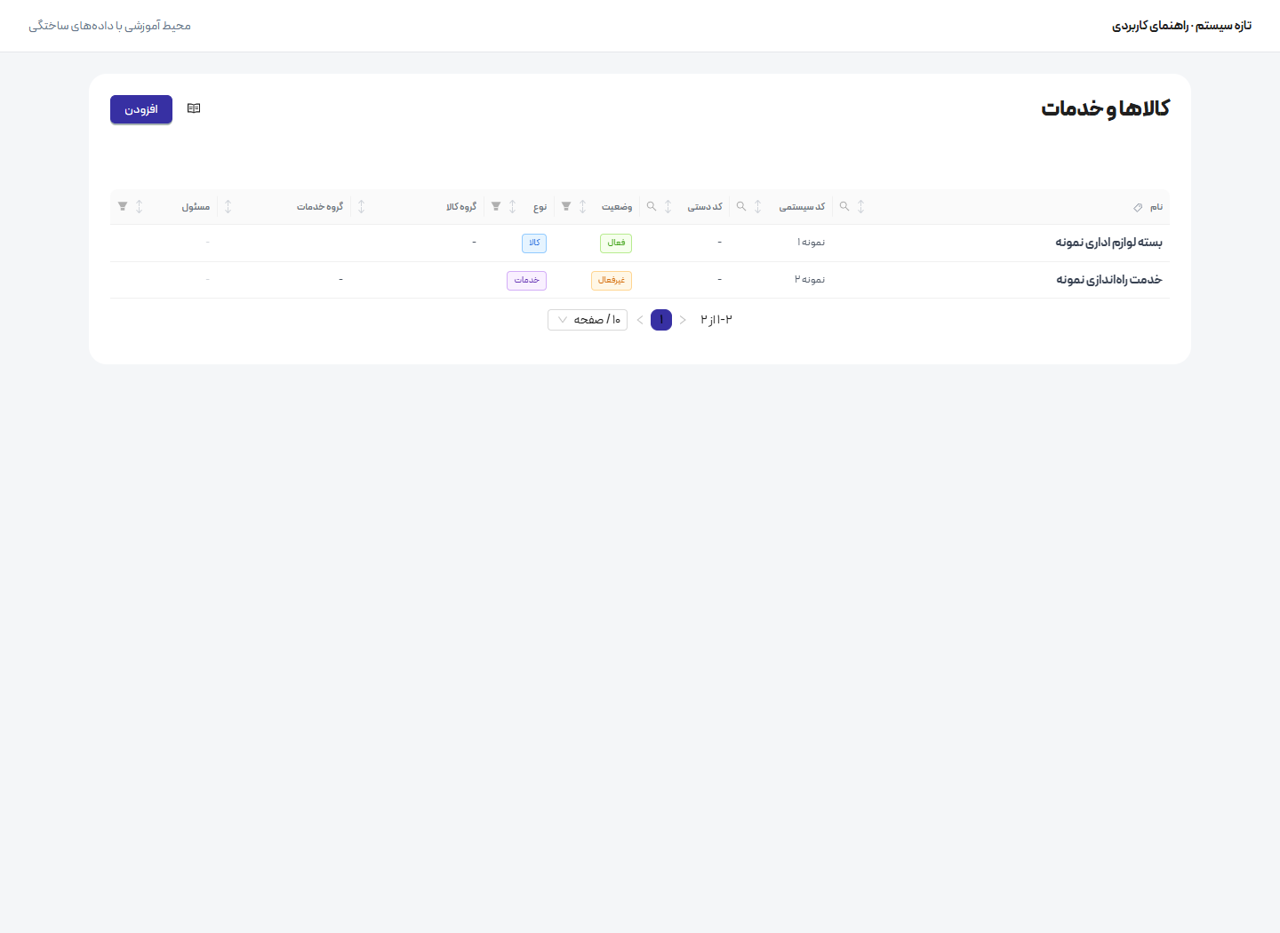This screenshot has width=1280, height=933.
Task: Open the مسئول column filter
Action: click(123, 207)
